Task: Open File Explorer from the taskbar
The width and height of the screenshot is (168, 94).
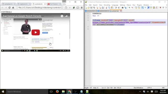Action: [63, 92]
